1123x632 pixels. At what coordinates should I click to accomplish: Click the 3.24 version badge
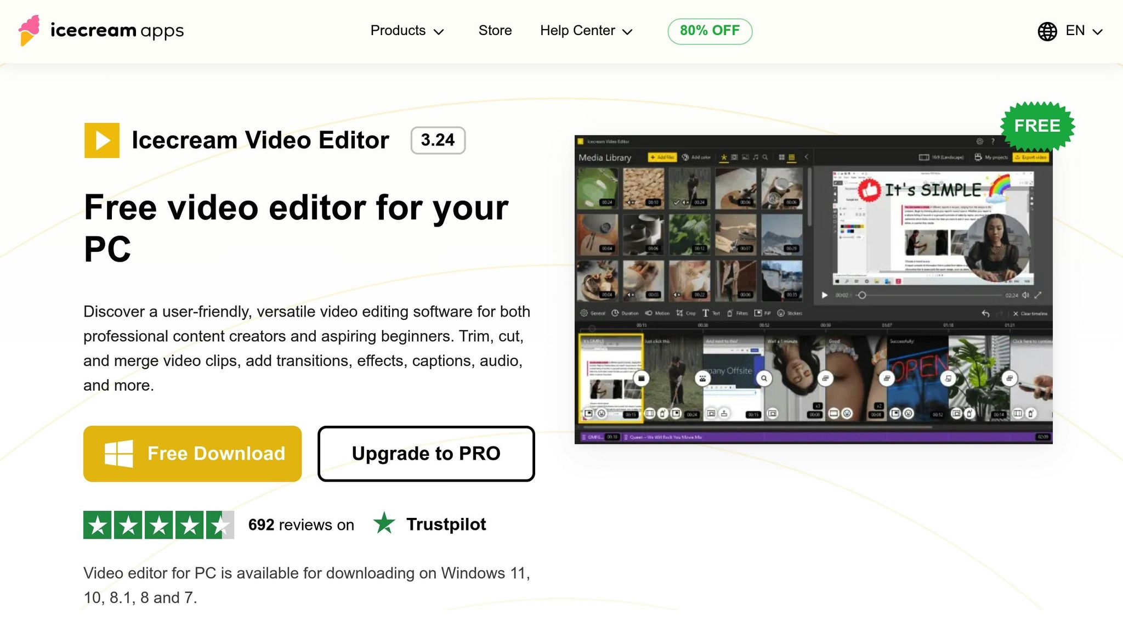[438, 140]
